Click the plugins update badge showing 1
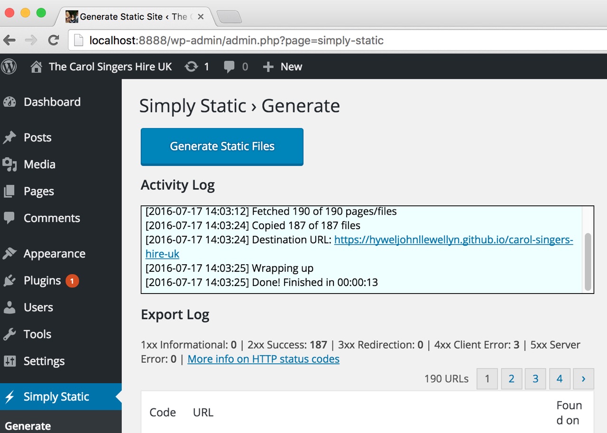This screenshot has height=433, width=607. pyautogui.click(x=72, y=281)
